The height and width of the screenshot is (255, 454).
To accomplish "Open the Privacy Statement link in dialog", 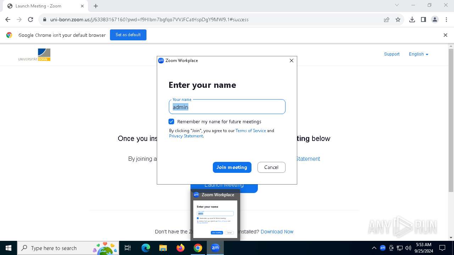I will pos(186,136).
